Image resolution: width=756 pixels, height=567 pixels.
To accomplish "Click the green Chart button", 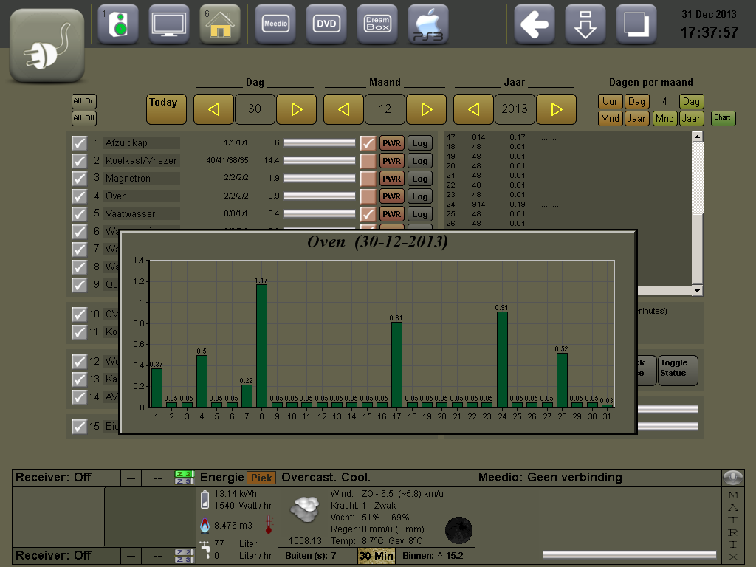I will tap(723, 117).
